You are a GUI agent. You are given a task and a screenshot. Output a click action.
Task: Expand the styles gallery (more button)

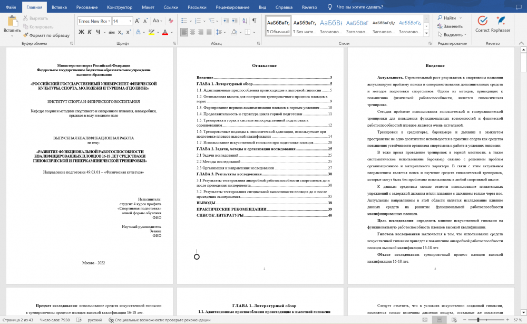click(426, 33)
